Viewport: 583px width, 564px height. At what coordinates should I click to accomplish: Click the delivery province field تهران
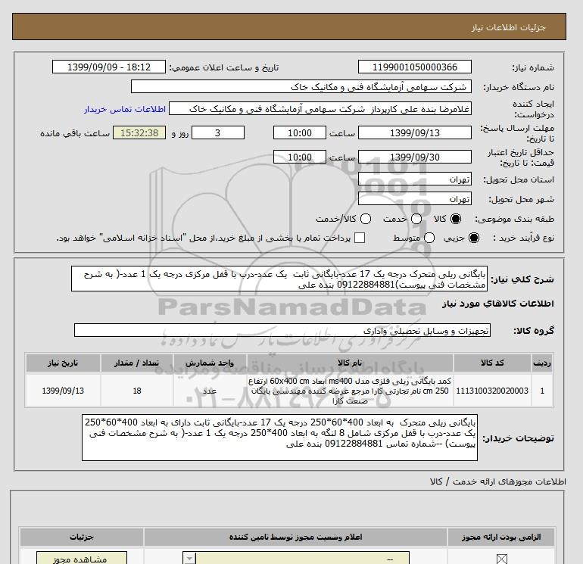click(415, 179)
